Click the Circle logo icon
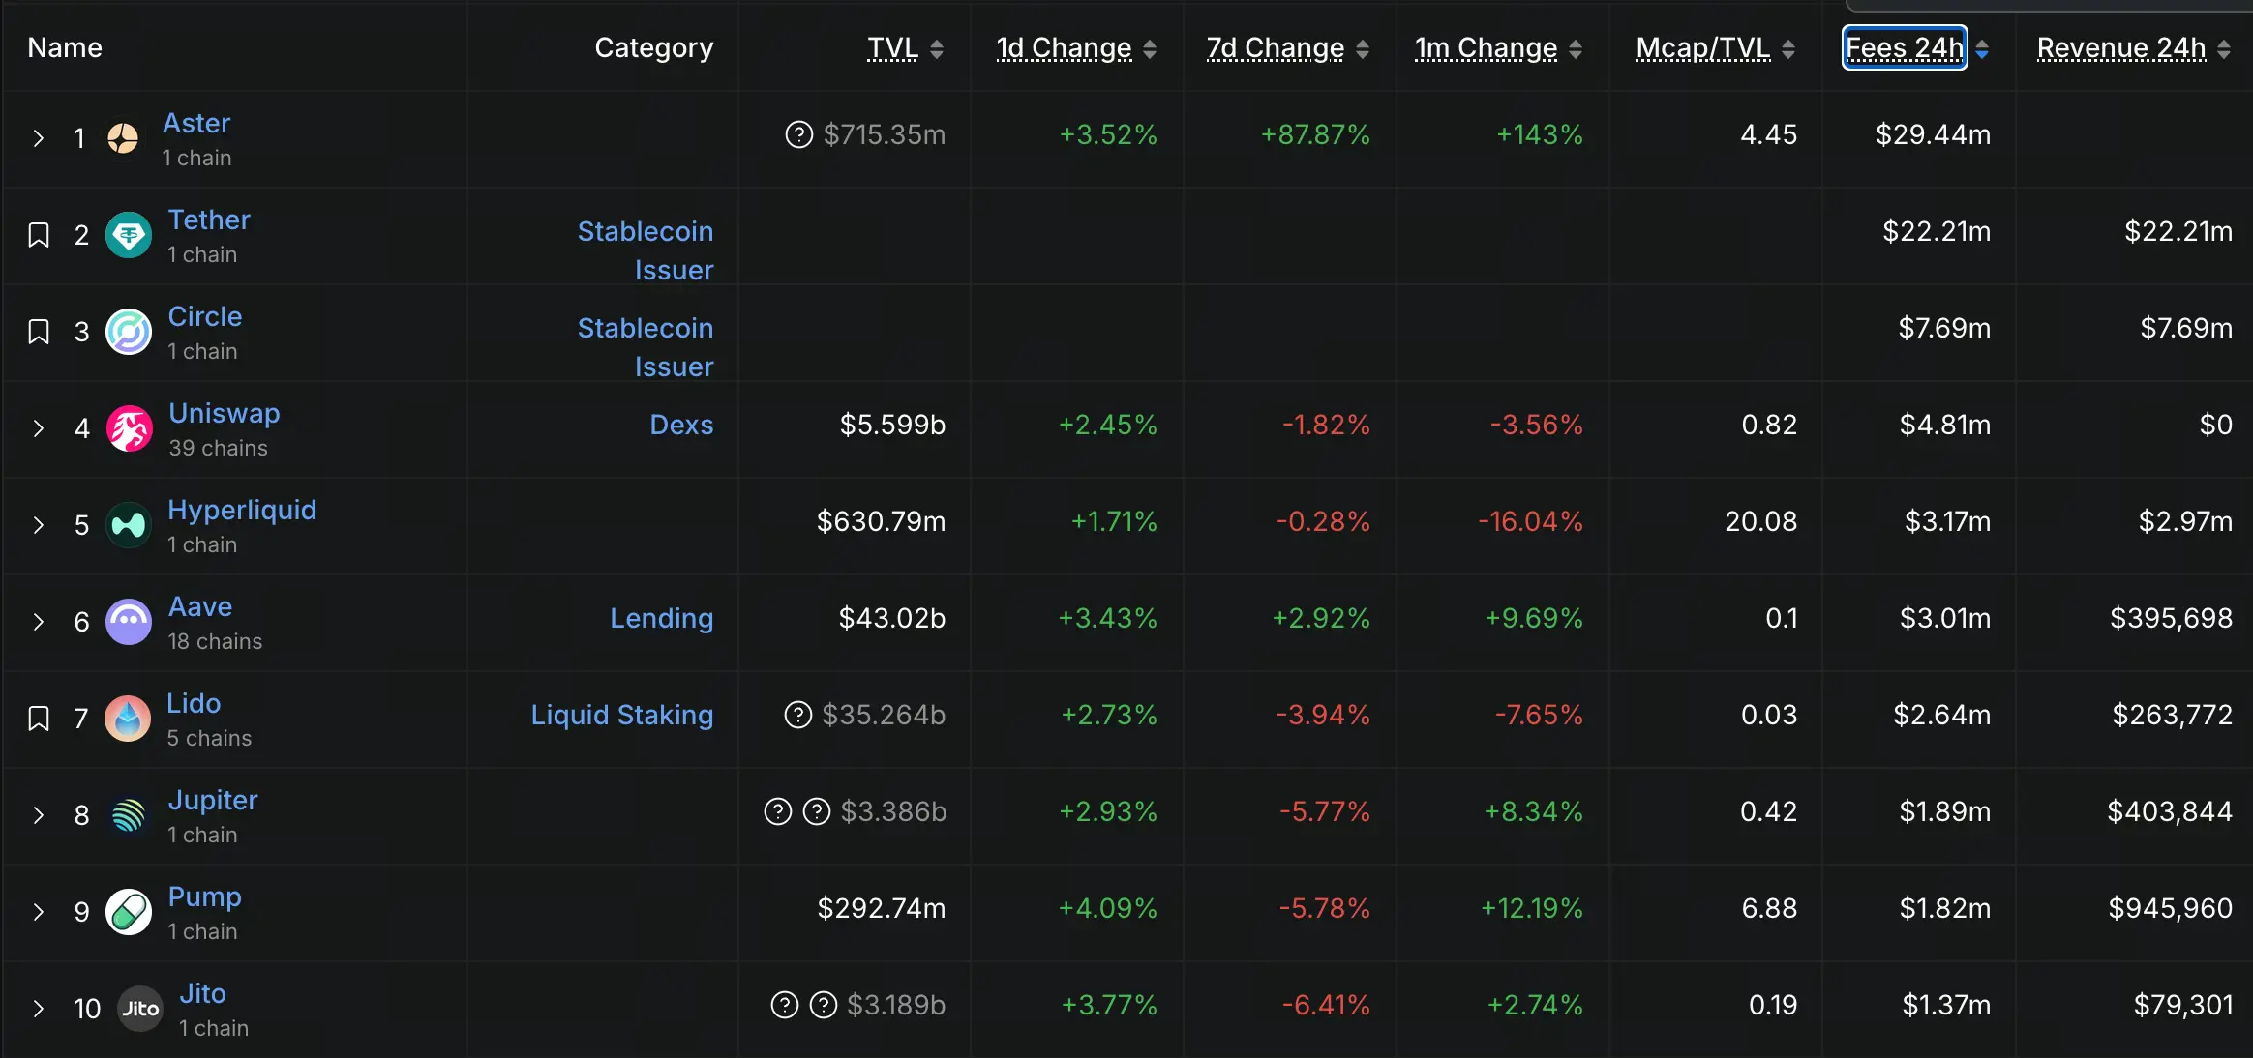 [129, 332]
